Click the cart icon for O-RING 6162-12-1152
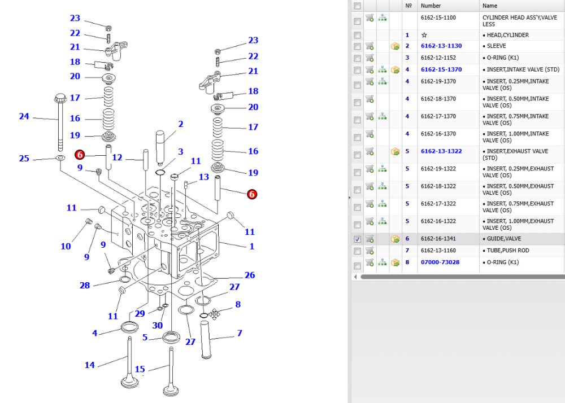 pyautogui.click(x=370, y=58)
